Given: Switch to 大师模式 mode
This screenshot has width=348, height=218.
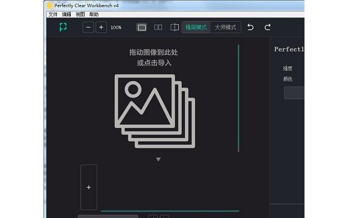Looking at the screenshot, I should (226, 27).
